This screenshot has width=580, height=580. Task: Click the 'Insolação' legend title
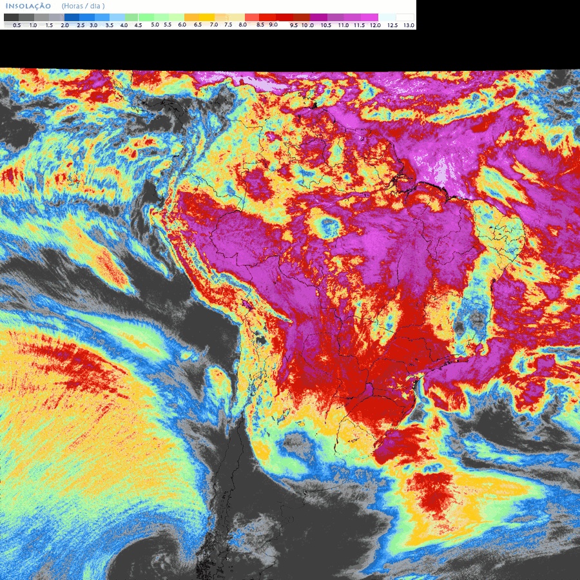pyautogui.click(x=28, y=6)
